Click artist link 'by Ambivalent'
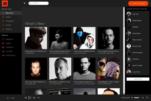The height and width of the screenshot is (101, 151). [x=29, y=53]
